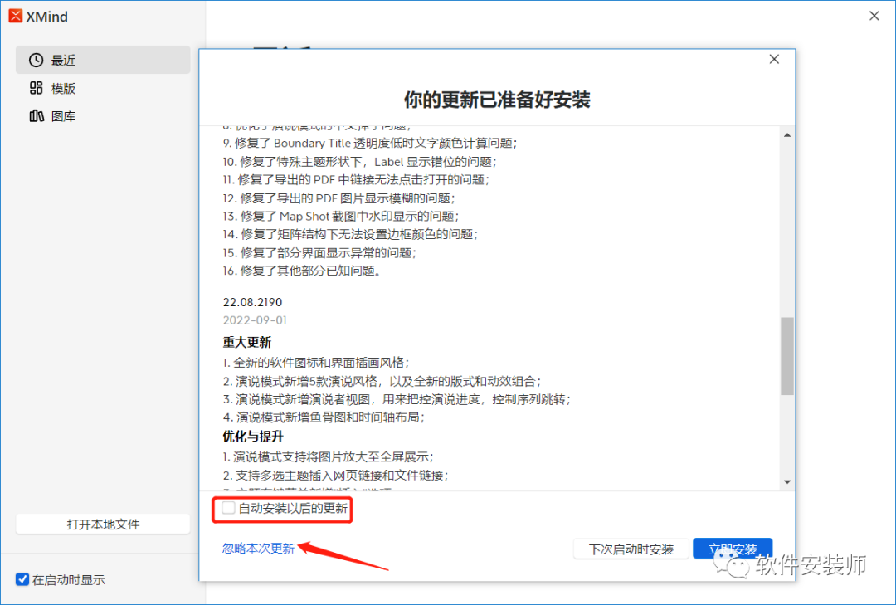Click the changelog scrollbar thumb
Screen dimensions: 896x605
(787, 356)
